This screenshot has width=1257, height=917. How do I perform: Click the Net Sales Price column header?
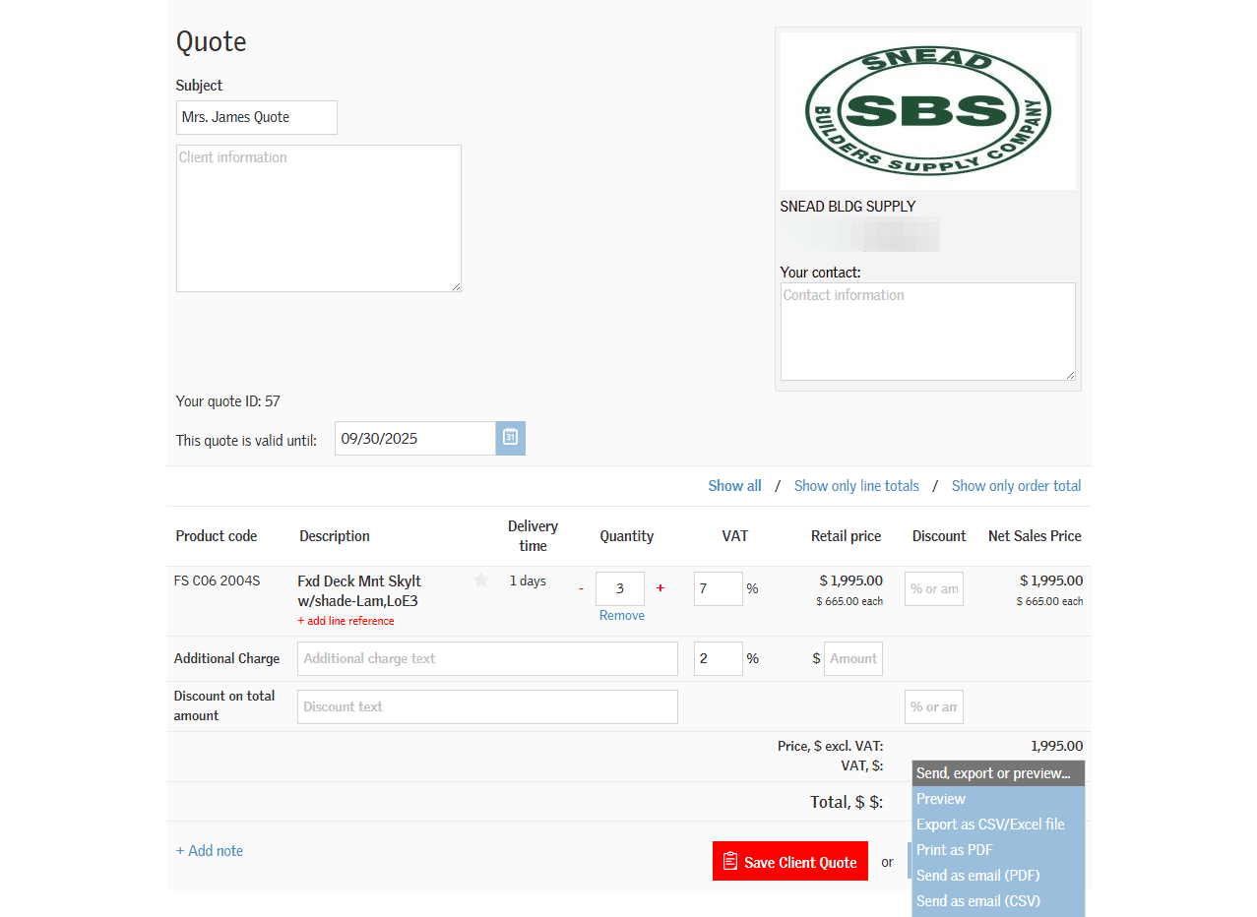coord(1035,536)
